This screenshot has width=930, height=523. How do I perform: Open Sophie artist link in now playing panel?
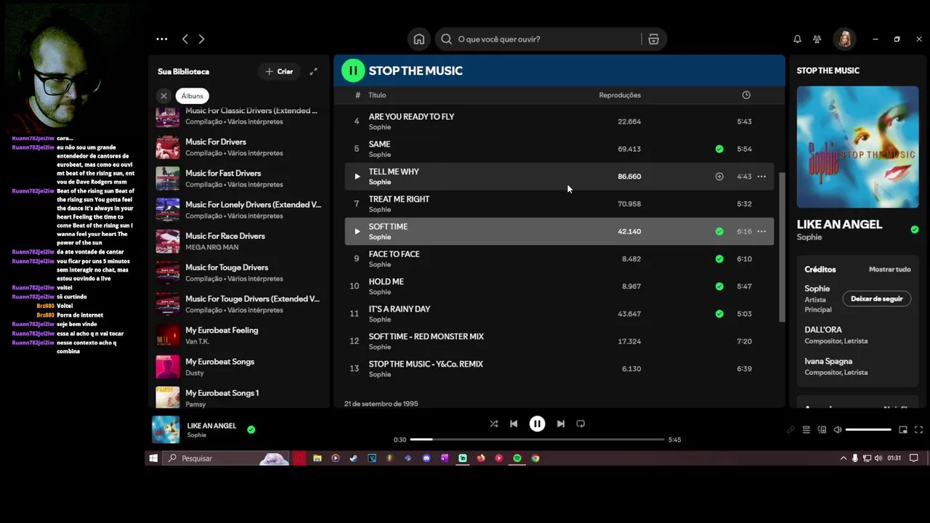pos(809,238)
